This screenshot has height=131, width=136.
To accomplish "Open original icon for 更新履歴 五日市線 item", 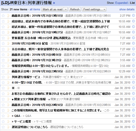I will tap(134, 37).
